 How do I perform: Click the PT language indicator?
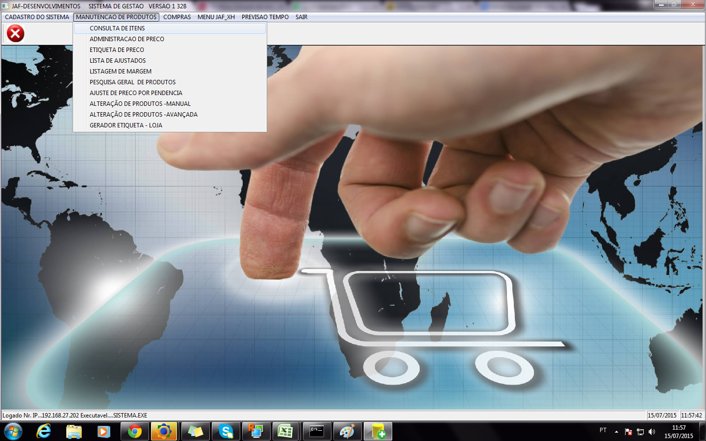pyautogui.click(x=603, y=430)
